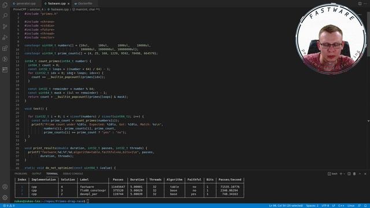The width and height of the screenshot is (370, 208).
Task: Close the fastware.cpp tab
Action: click(x=68, y=3)
